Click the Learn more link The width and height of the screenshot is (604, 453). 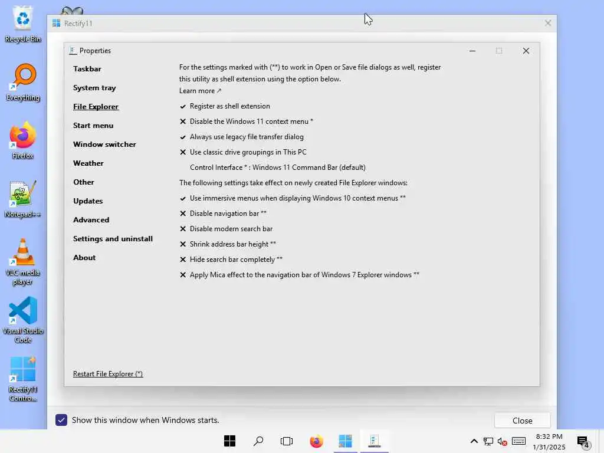point(200,91)
